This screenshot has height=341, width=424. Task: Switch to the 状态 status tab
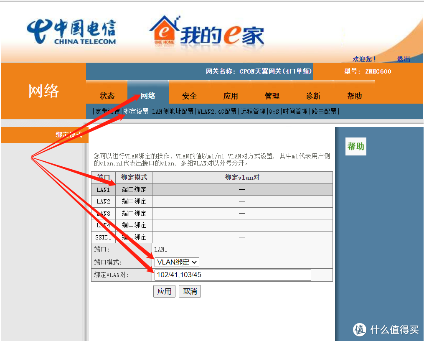coord(107,96)
